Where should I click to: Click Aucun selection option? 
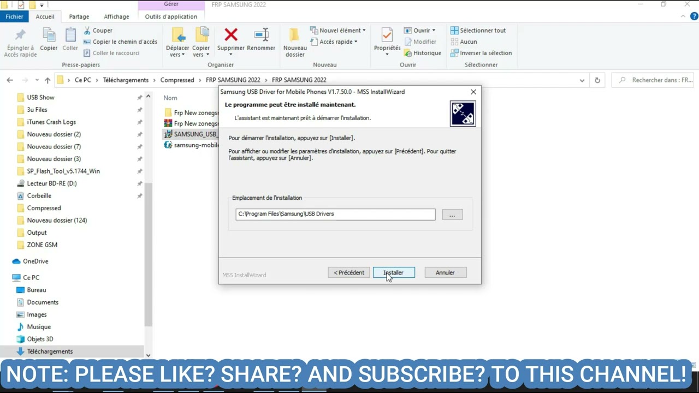pyautogui.click(x=464, y=41)
